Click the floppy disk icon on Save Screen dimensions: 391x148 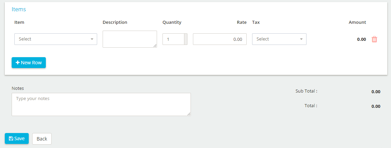(x=11, y=138)
